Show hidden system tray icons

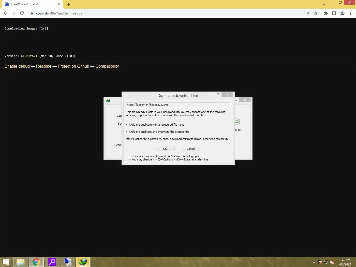coord(314,262)
